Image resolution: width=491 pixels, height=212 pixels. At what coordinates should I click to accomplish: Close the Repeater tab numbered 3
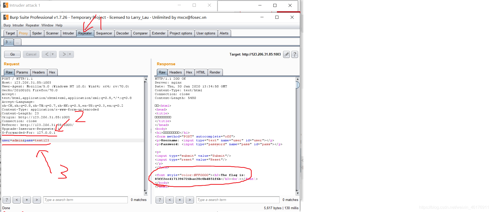point(10,42)
